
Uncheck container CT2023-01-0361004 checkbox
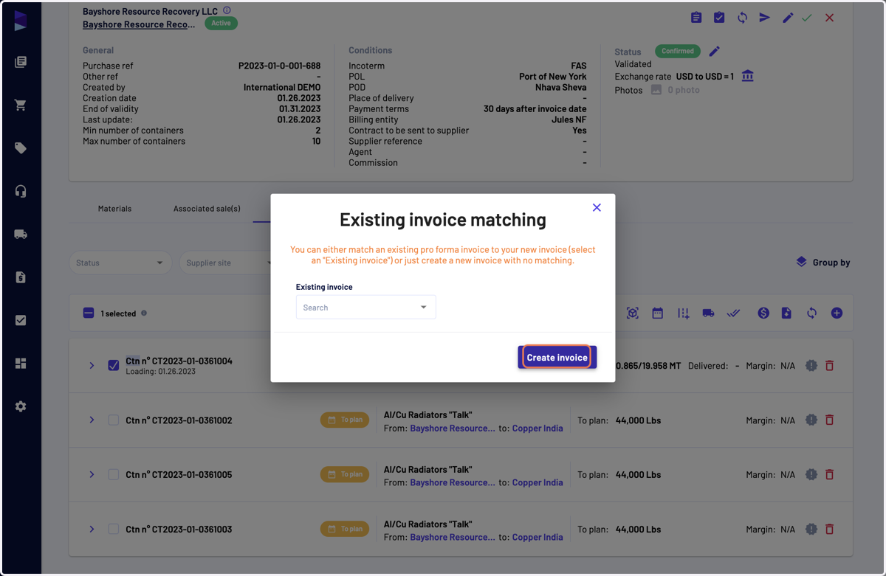[x=114, y=365]
